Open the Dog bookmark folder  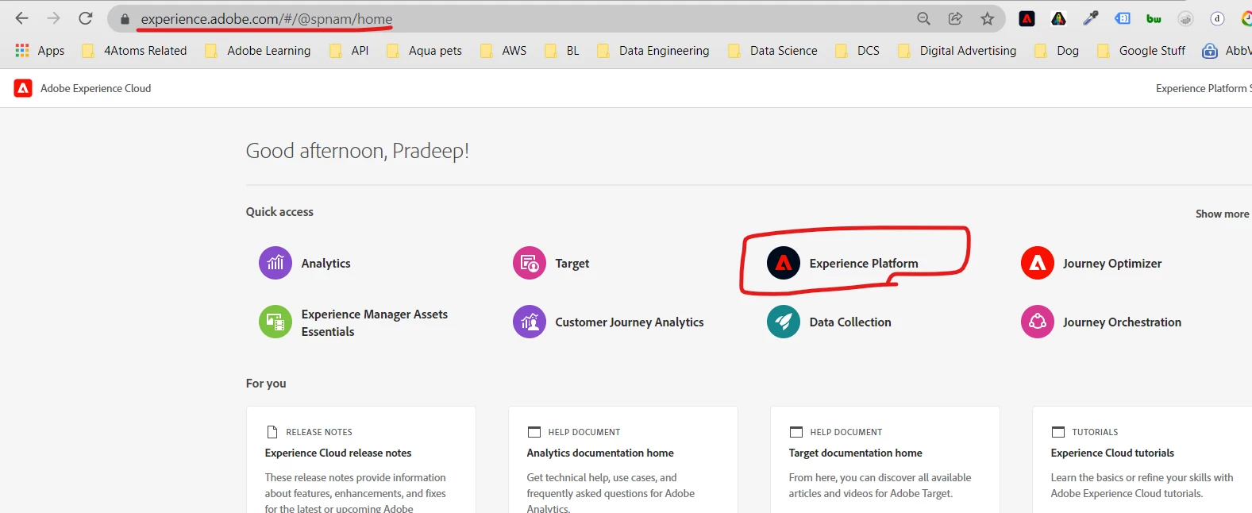pyautogui.click(x=1057, y=51)
